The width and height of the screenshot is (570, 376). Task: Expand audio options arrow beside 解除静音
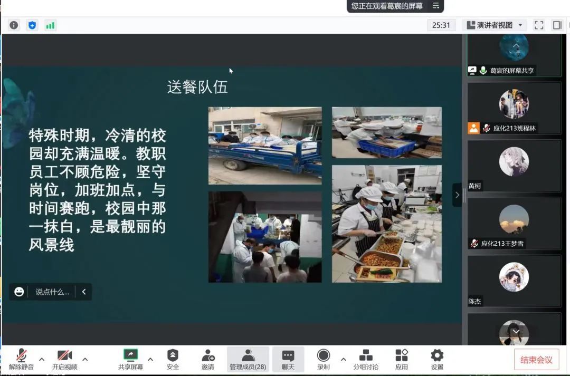[x=42, y=359]
